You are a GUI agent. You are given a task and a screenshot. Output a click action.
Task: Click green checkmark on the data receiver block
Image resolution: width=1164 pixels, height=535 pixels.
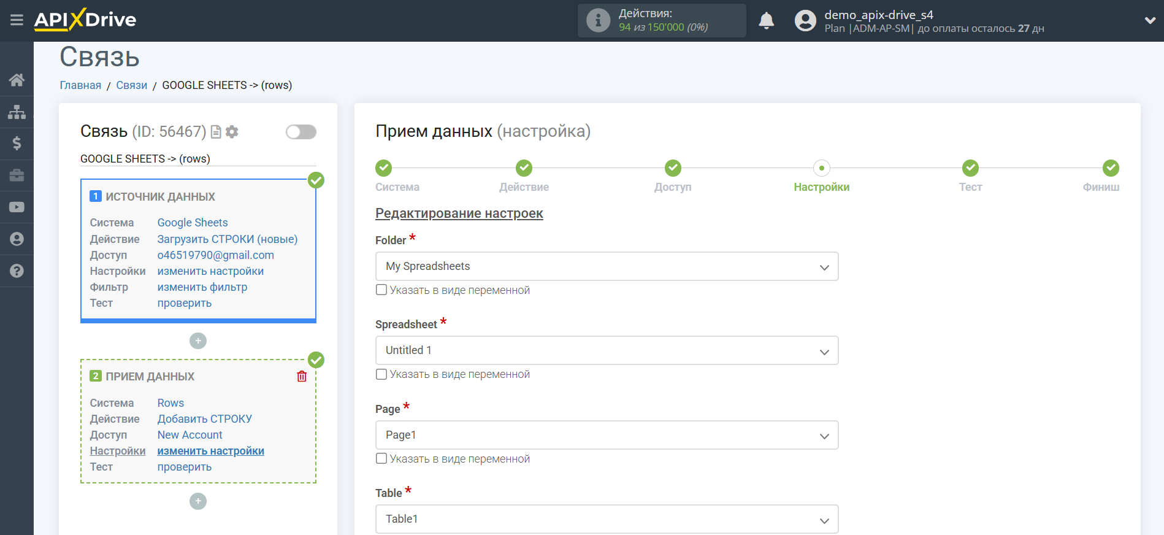click(x=316, y=360)
